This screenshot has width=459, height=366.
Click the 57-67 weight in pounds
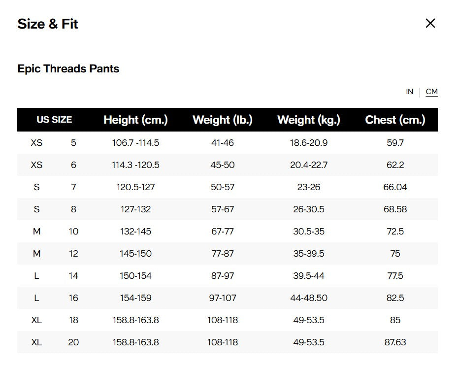222,209
